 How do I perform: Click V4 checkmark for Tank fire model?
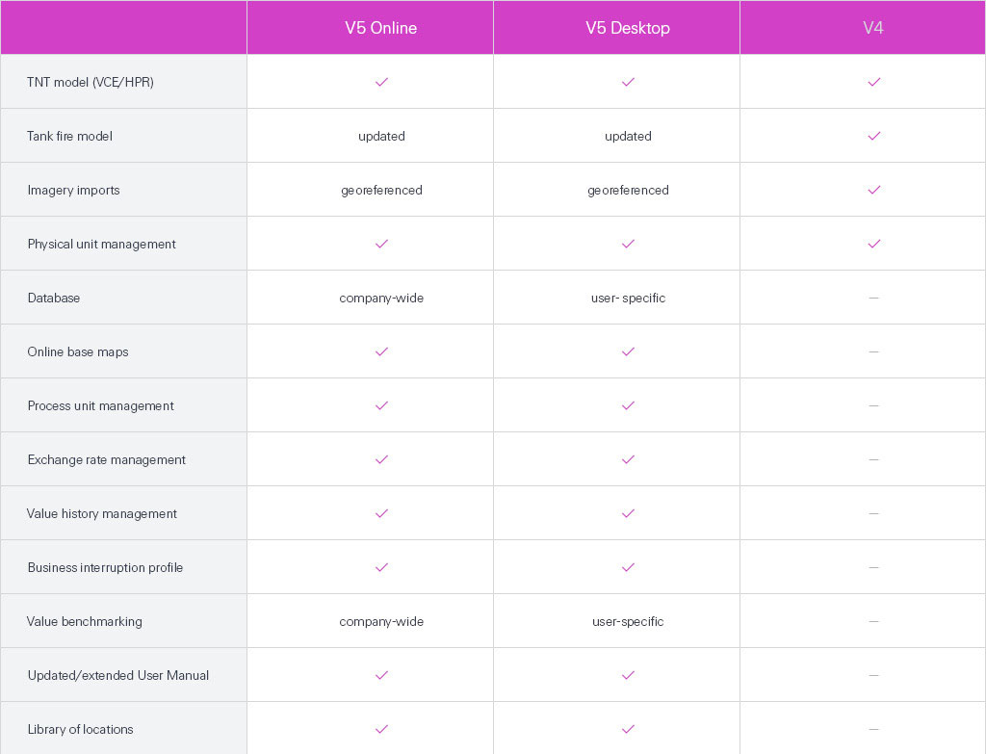[873, 136]
